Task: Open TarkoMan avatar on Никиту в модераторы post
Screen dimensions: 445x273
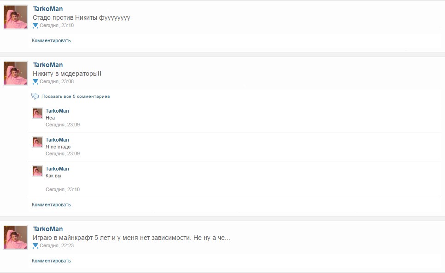Action: coord(15,73)
